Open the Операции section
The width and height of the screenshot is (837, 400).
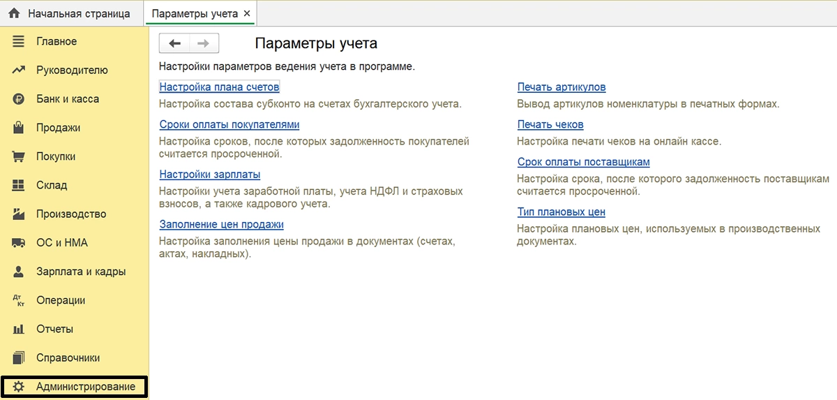click(x=61, y=300)
